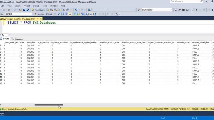Click the change connection icon
214x120 pixels.
[x=2, y=14]
